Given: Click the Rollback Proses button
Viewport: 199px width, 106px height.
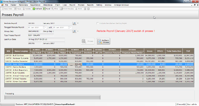Looking at the screenshot, I should (103, 41).
